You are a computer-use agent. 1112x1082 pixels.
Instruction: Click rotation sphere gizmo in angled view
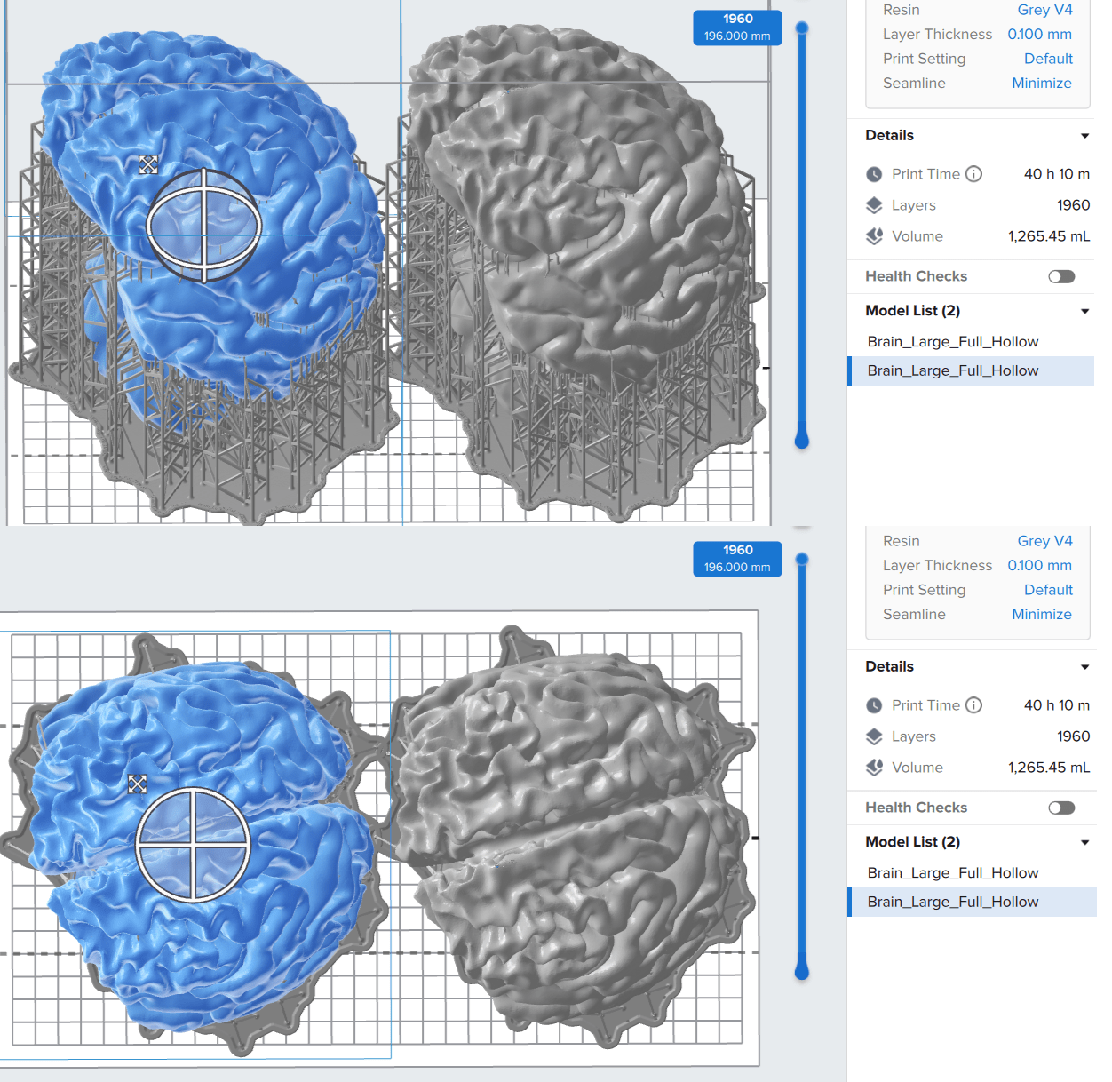(203, 226)
